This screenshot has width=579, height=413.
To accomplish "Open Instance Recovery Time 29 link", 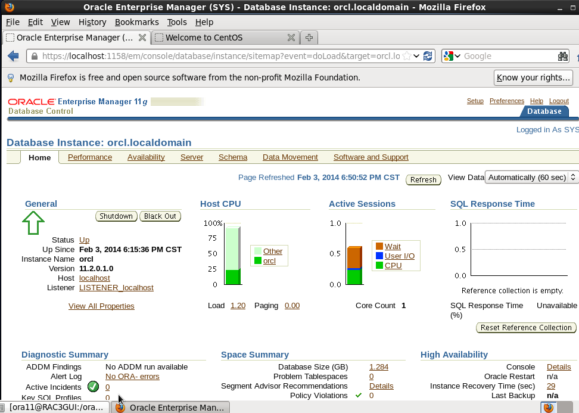I will 551,386.
